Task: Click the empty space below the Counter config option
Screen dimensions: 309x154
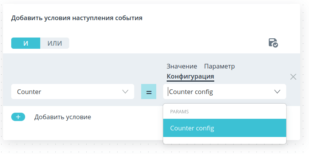Action: (x=225, y=140)
